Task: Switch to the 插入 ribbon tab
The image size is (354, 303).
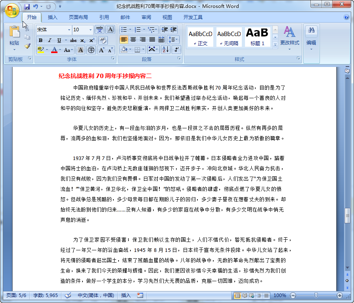Action: click(52, 17)
